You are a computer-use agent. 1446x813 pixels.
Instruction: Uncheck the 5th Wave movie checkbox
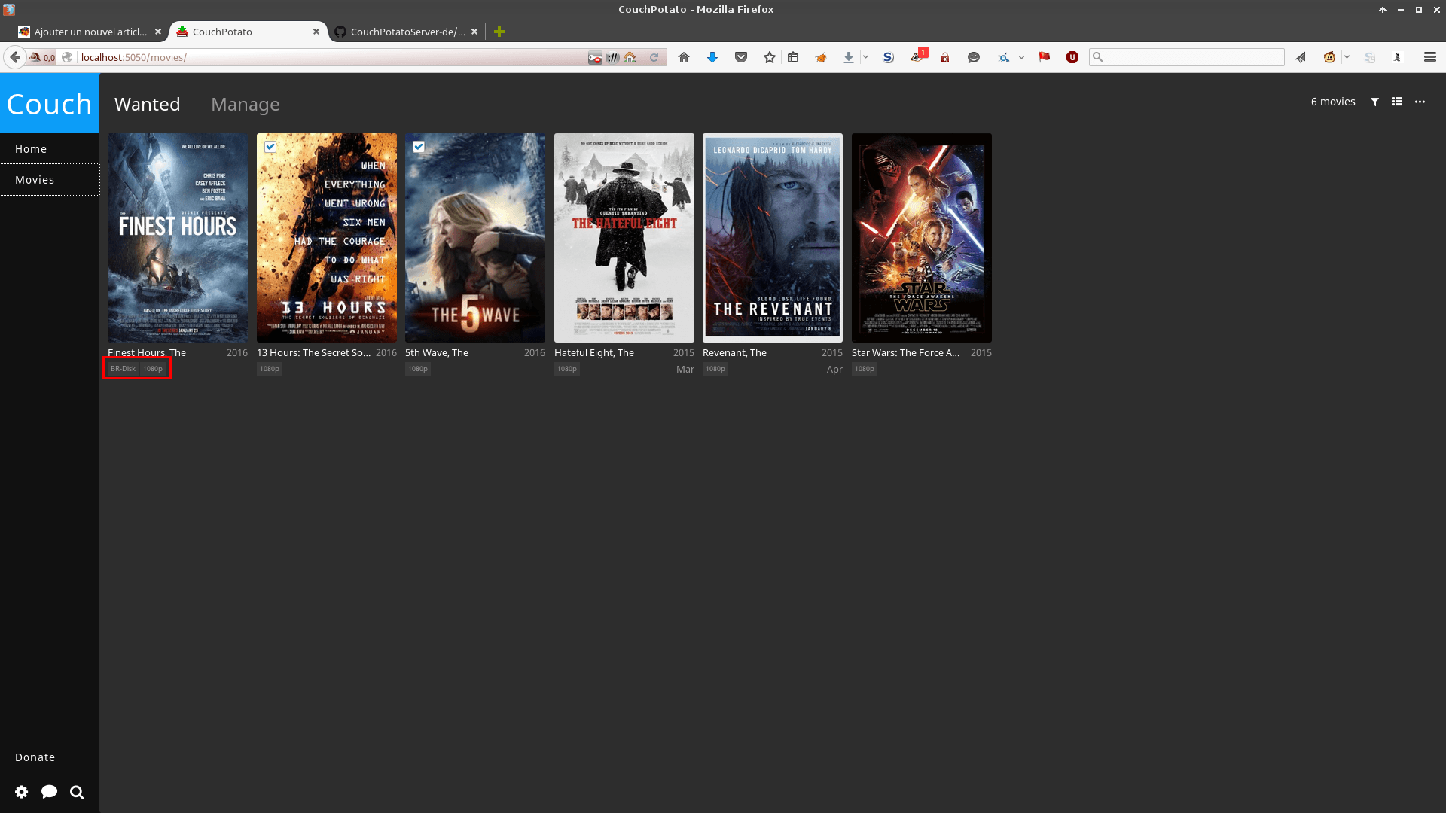pos(419,147)
